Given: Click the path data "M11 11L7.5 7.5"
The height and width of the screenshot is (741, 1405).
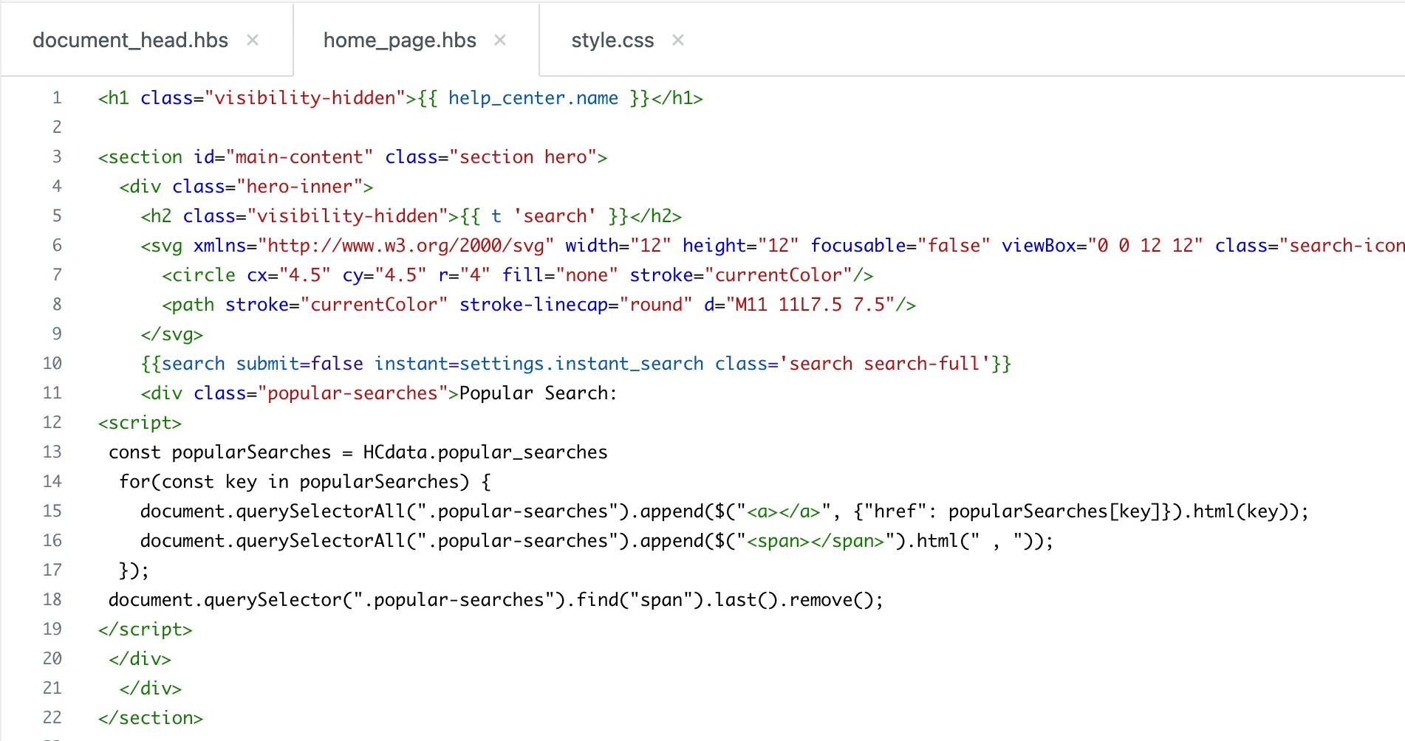Looking at the screenshot, I should [x=810, y=305].
